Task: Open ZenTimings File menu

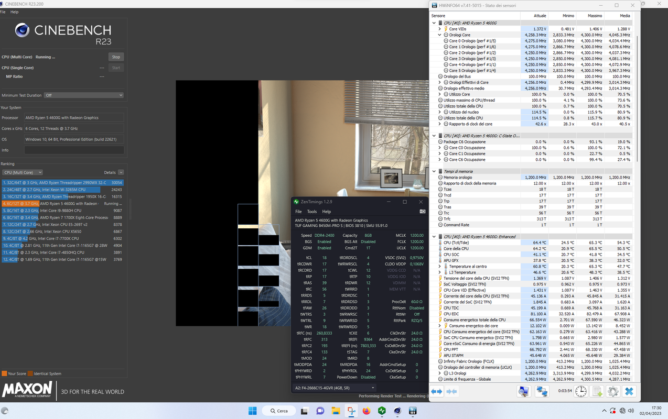Action: 298,212
